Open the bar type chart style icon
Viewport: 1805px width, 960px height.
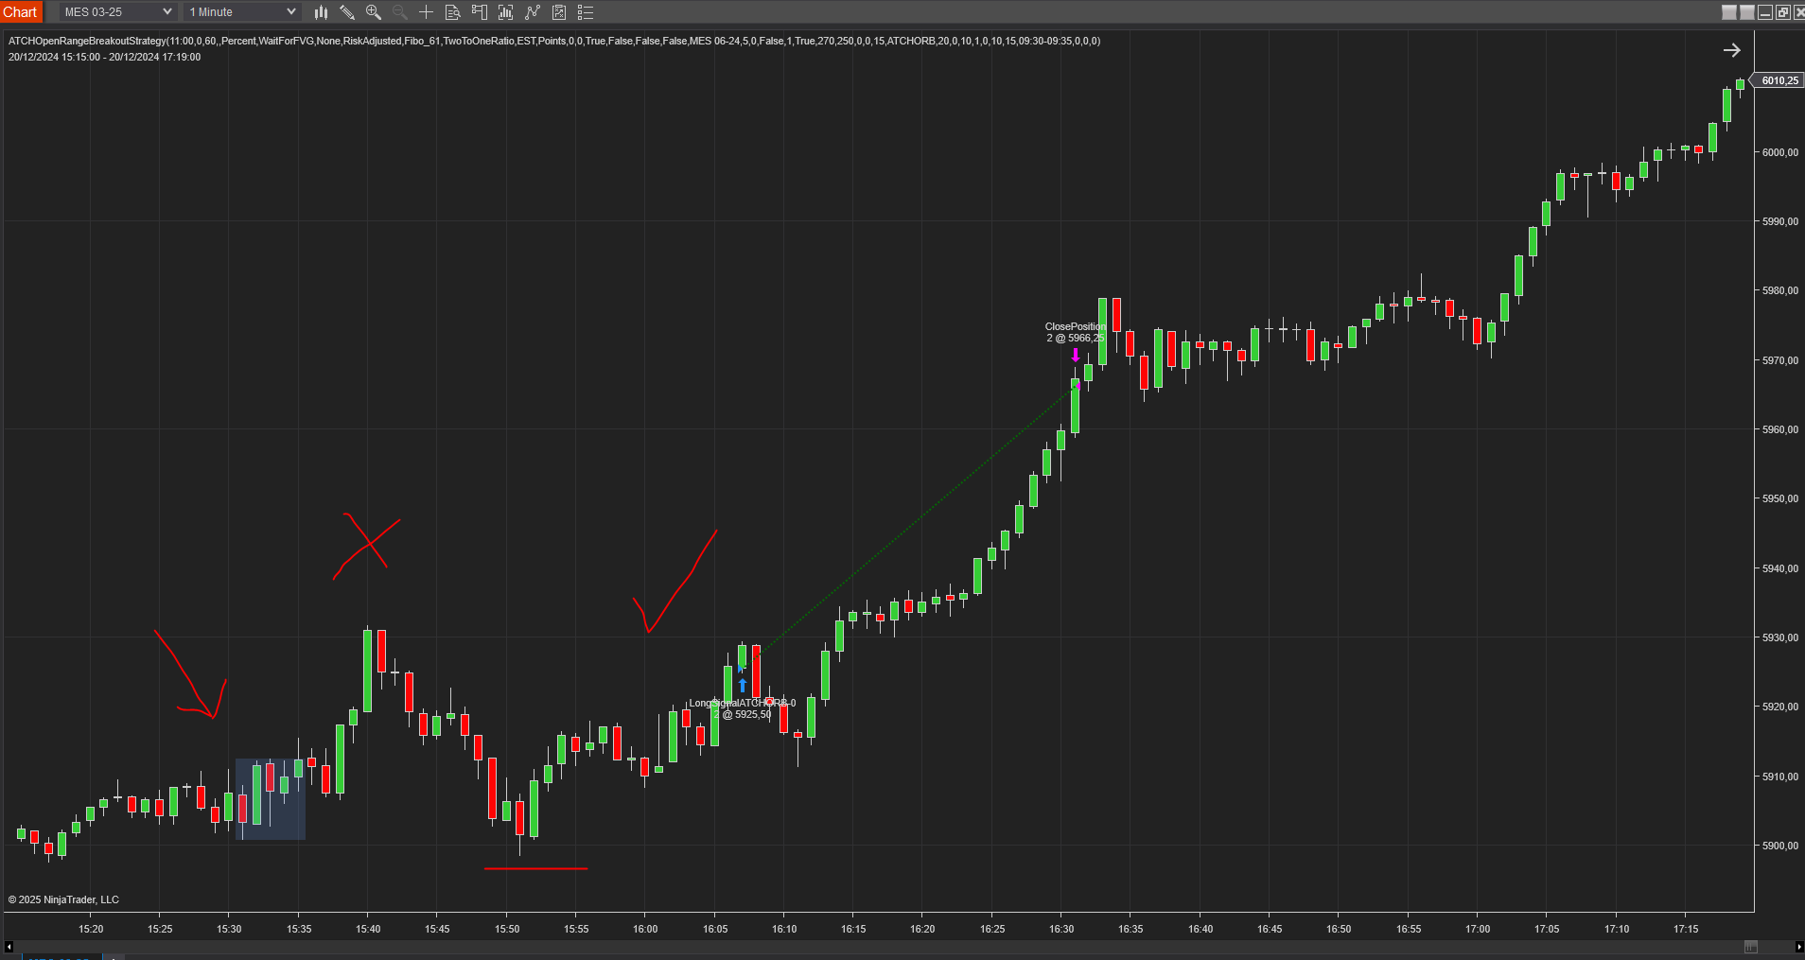coord(321,12)
